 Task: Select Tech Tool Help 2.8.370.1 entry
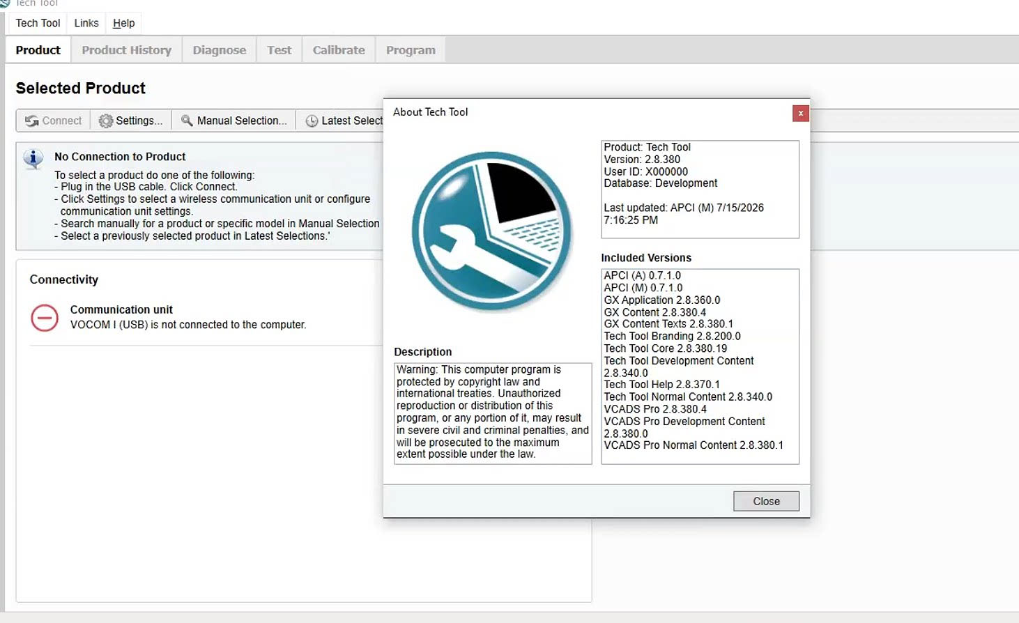[662, 385]
